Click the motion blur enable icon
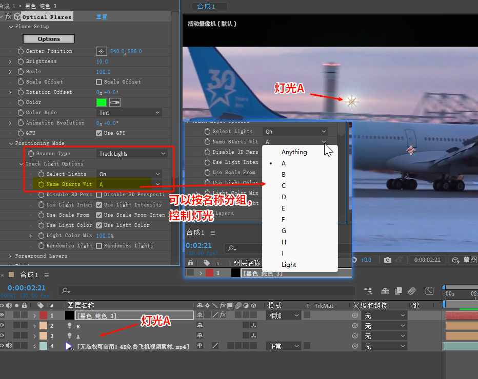This screenshot has height=379, width=478. tap(412, 291)
